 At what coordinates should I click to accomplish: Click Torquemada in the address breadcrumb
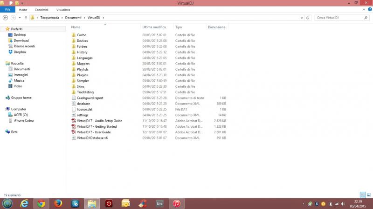tap(49, 18)
